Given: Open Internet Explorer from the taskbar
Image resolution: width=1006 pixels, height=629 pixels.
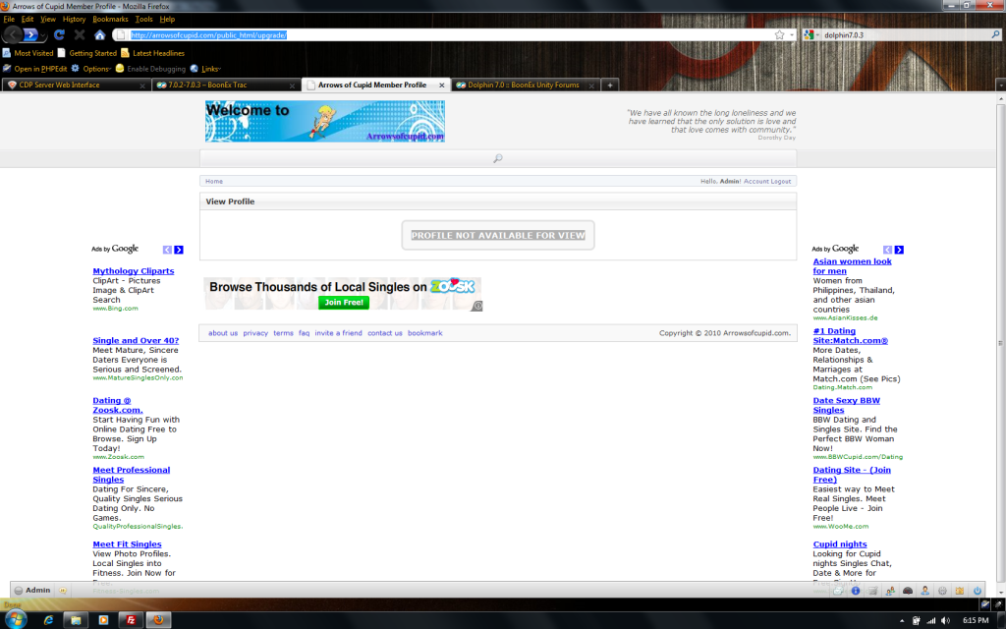Looking at the screenshot, I should pyautogui.click(x=46, y=620).
